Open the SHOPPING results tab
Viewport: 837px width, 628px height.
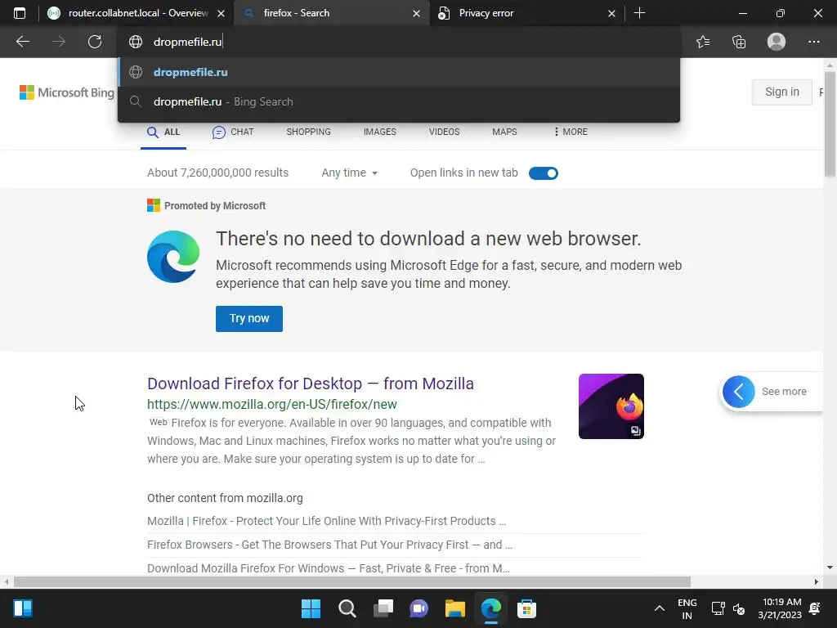[x=308, y=132]
